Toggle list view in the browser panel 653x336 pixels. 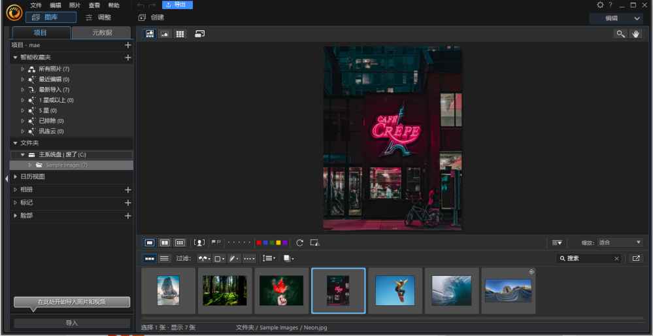coord(165,259)
